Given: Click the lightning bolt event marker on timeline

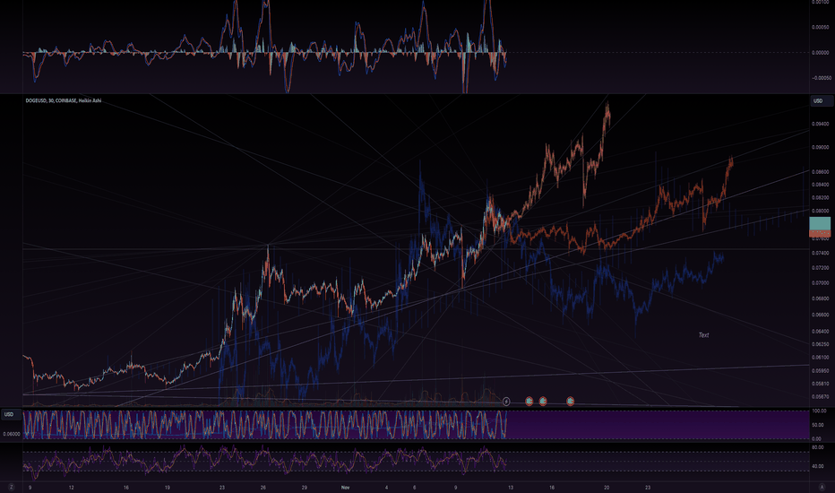Looking at the screenshot, I should tap(506, 402).
